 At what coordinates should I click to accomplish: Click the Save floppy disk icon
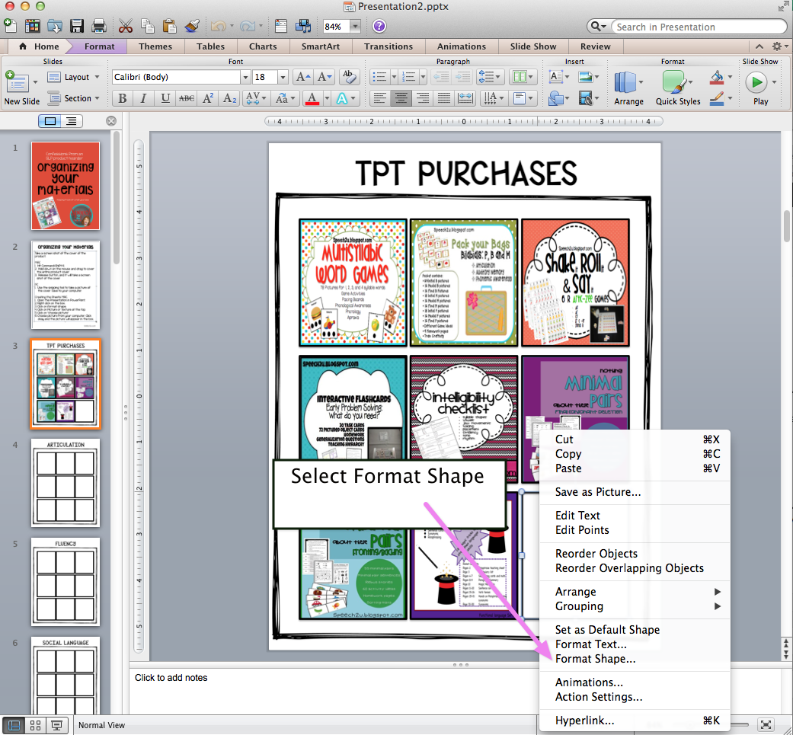click(77, 26)
